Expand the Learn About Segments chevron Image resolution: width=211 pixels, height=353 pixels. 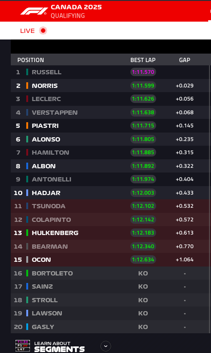[x=105, y=346]
